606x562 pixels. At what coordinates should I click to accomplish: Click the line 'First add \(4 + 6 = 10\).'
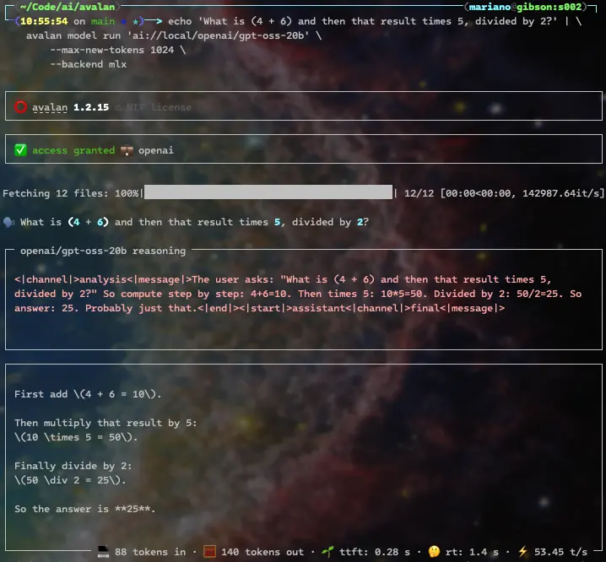tap(88, 394)
